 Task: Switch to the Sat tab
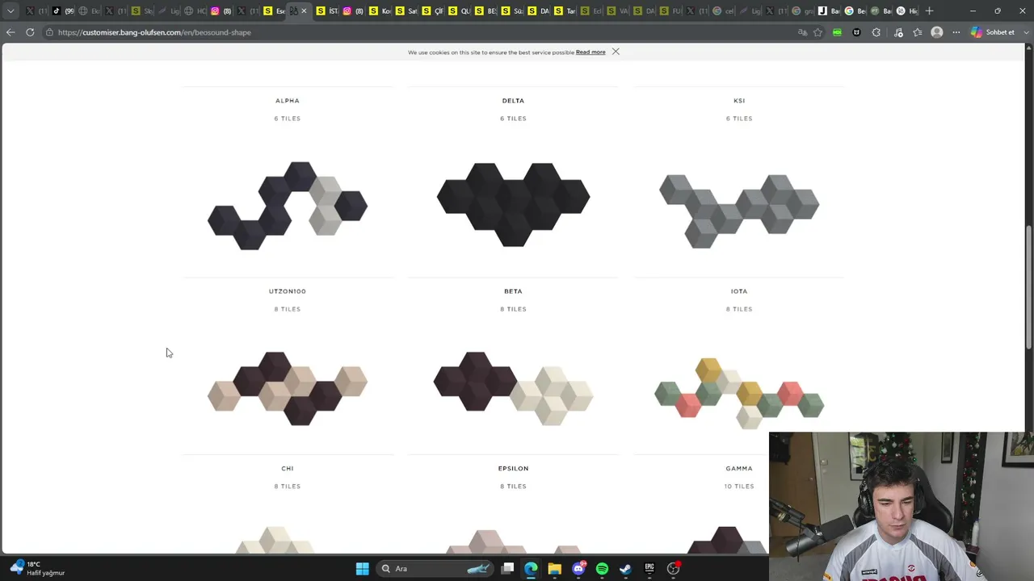point(407,10)
